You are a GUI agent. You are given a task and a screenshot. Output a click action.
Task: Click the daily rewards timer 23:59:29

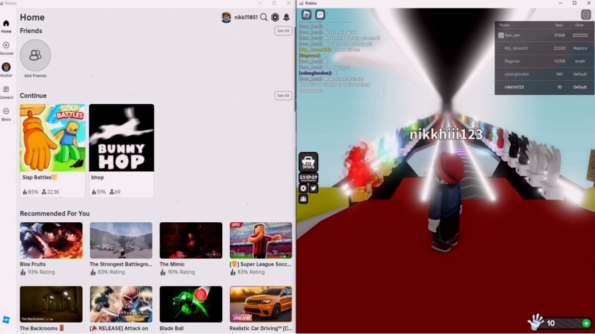[308, 178]
